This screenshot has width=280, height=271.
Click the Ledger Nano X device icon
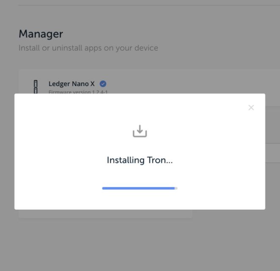pyautogui.click(x=36, y=87)
